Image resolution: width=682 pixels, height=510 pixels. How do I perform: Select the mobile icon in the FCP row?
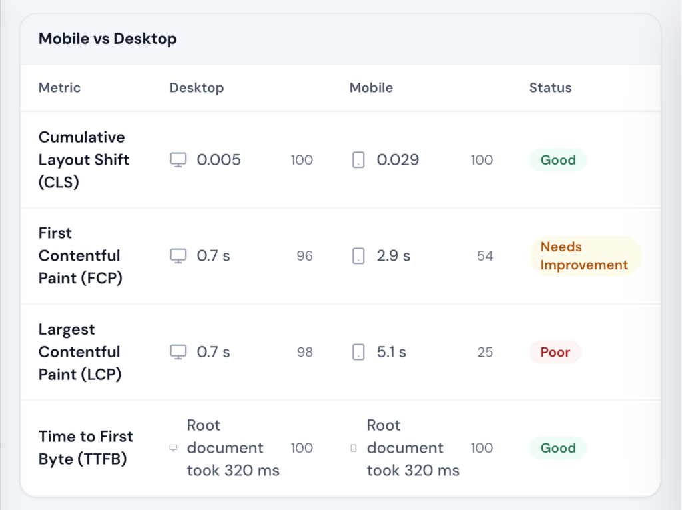[x=357, y=255]
